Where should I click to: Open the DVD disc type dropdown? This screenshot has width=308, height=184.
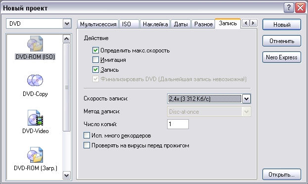(x=67, y=24)
